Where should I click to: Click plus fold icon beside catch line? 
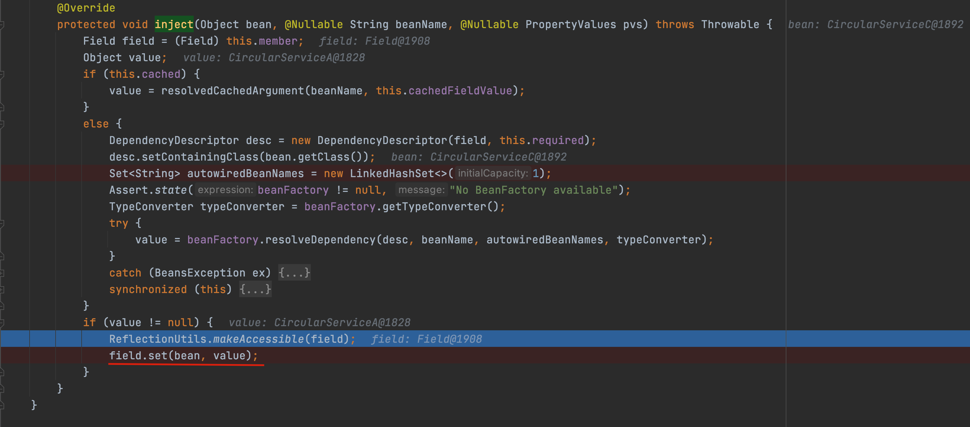point(2,273)
